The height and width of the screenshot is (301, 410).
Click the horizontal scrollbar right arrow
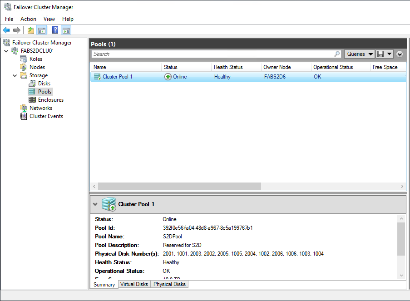click(x=402, y=187)
